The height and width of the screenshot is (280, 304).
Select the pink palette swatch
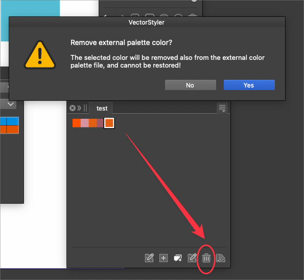pos(85,123)
